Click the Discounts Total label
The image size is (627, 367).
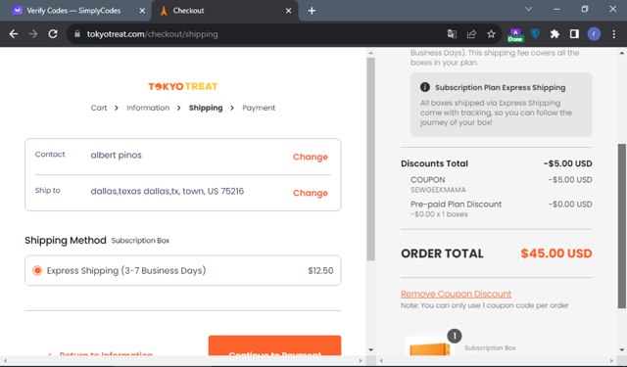(434, 163)
